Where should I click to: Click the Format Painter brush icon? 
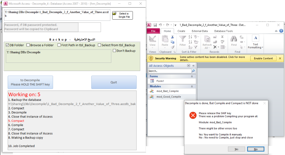click(x=172, y=47)
